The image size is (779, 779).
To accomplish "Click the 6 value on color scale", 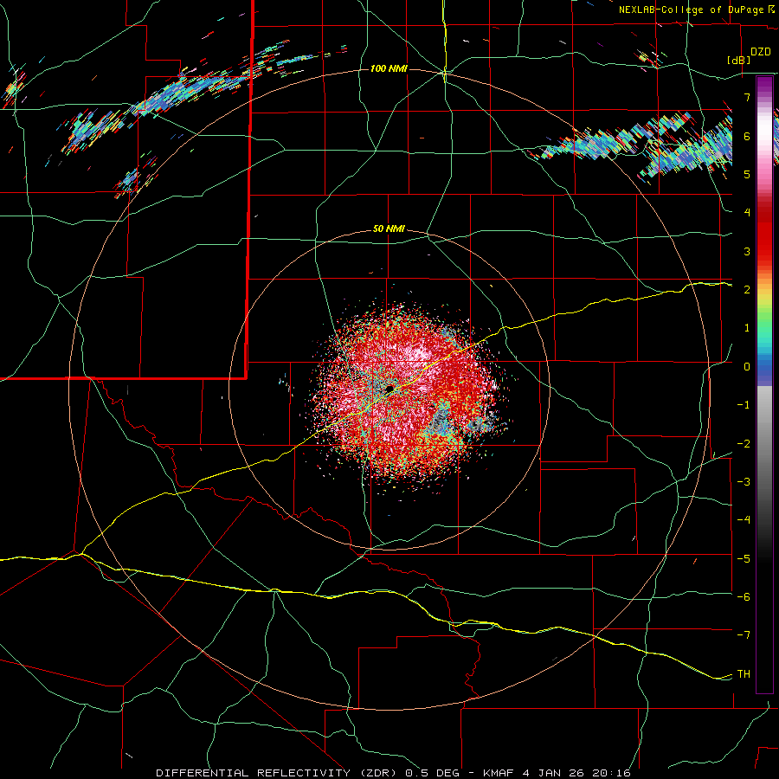I will 747,136.
